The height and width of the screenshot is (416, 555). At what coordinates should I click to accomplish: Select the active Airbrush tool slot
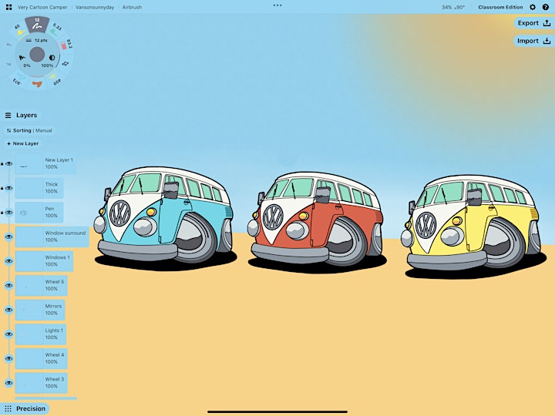pyautogui.click(x=37, y=25)
